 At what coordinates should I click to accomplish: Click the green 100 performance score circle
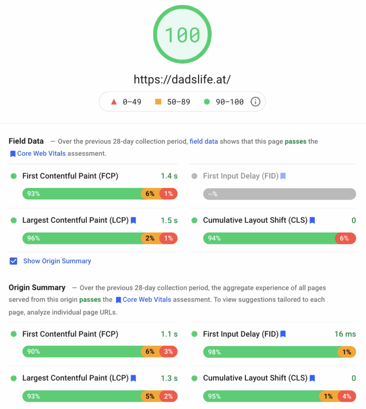click(x=182, y=35)
